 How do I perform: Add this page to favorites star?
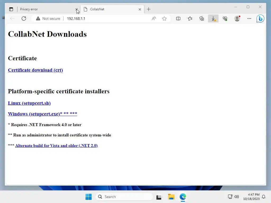(164, 19)
